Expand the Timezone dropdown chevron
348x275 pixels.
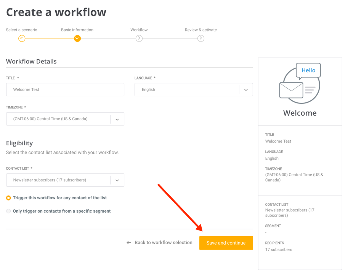(x=117, y=119)
